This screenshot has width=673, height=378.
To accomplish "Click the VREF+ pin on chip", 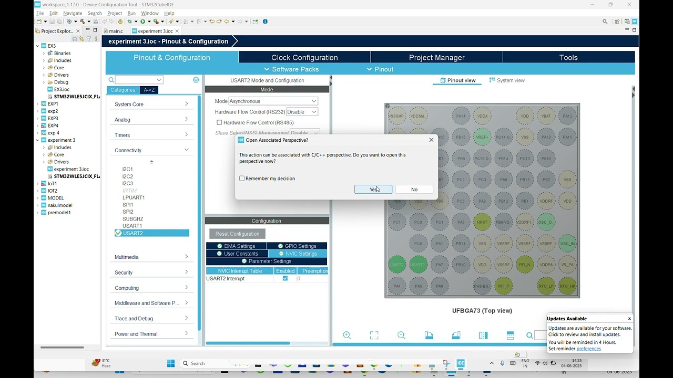I will coord(482,137).
